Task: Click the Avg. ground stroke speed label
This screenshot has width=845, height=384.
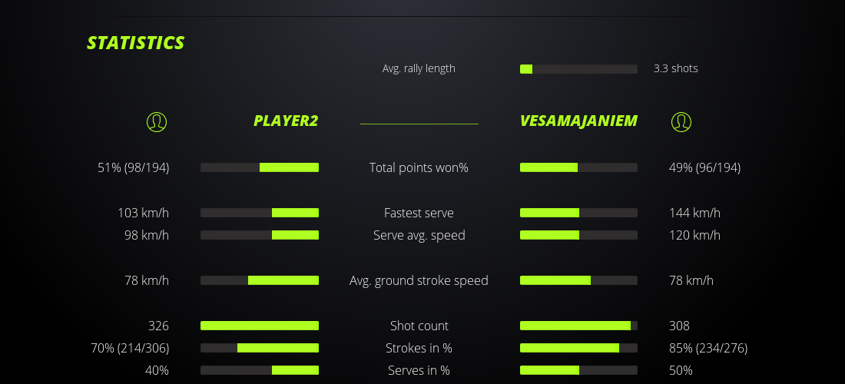Action: coord(419,280)
